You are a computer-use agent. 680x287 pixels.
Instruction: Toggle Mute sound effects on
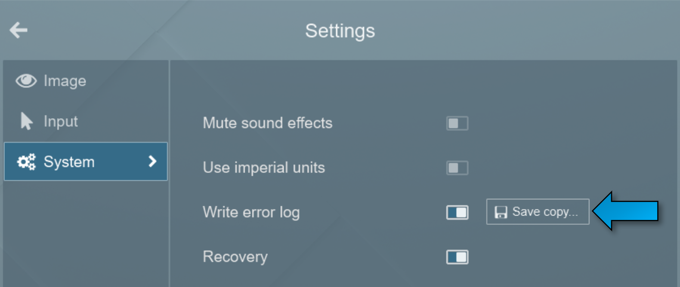click(456, 123)
